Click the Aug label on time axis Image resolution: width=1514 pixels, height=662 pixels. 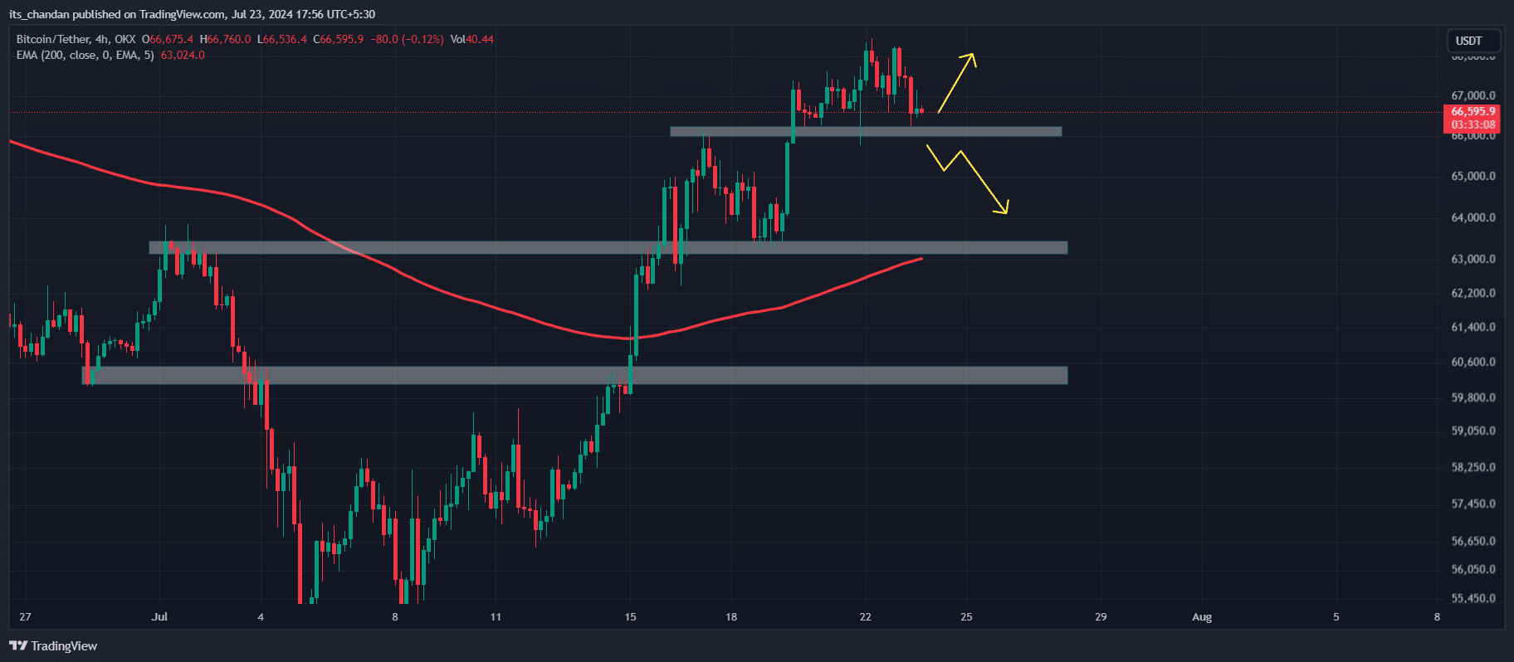[1202, 616]
